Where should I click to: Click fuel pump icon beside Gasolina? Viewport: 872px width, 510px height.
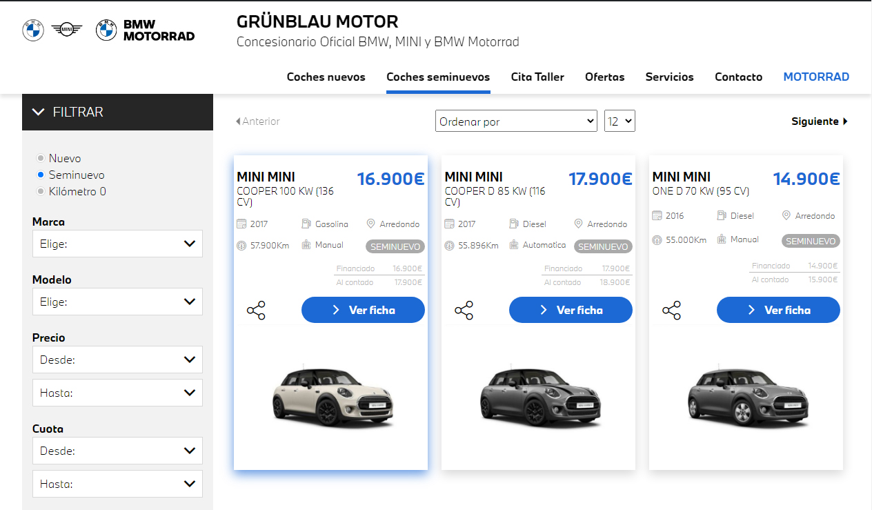point(306,224)
